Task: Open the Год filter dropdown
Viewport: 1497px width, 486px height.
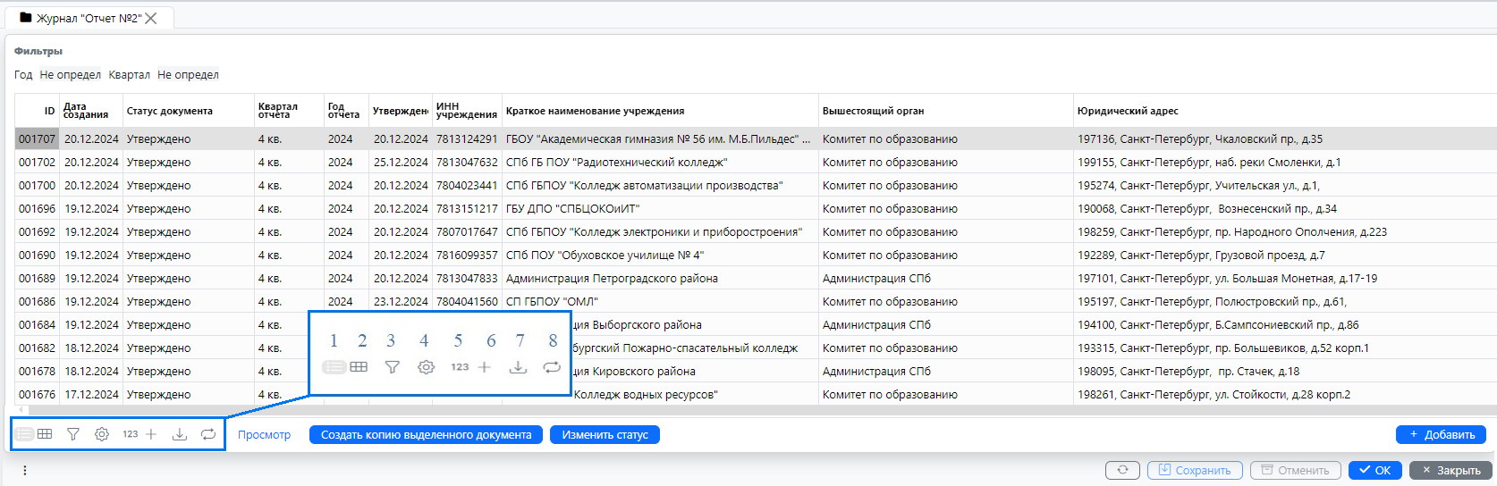Action: tap(70, 75)
